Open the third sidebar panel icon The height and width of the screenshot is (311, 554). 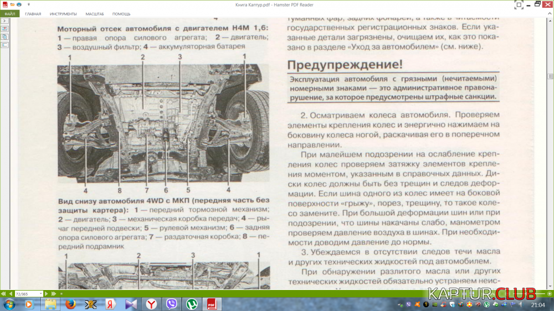pos(4,44)
